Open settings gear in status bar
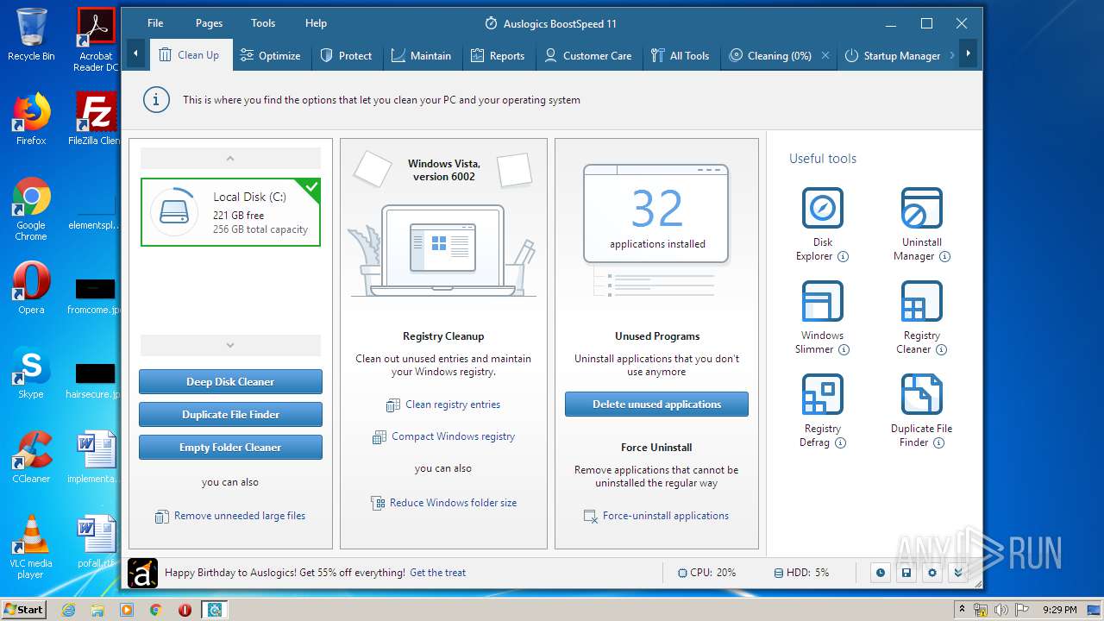This screenshot has height=621, width=1104. click(931, 573)
